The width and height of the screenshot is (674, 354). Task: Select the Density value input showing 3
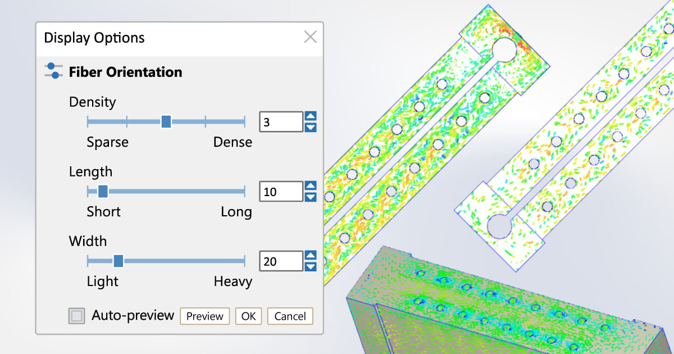pyautogui.click(x=280, y=121)
